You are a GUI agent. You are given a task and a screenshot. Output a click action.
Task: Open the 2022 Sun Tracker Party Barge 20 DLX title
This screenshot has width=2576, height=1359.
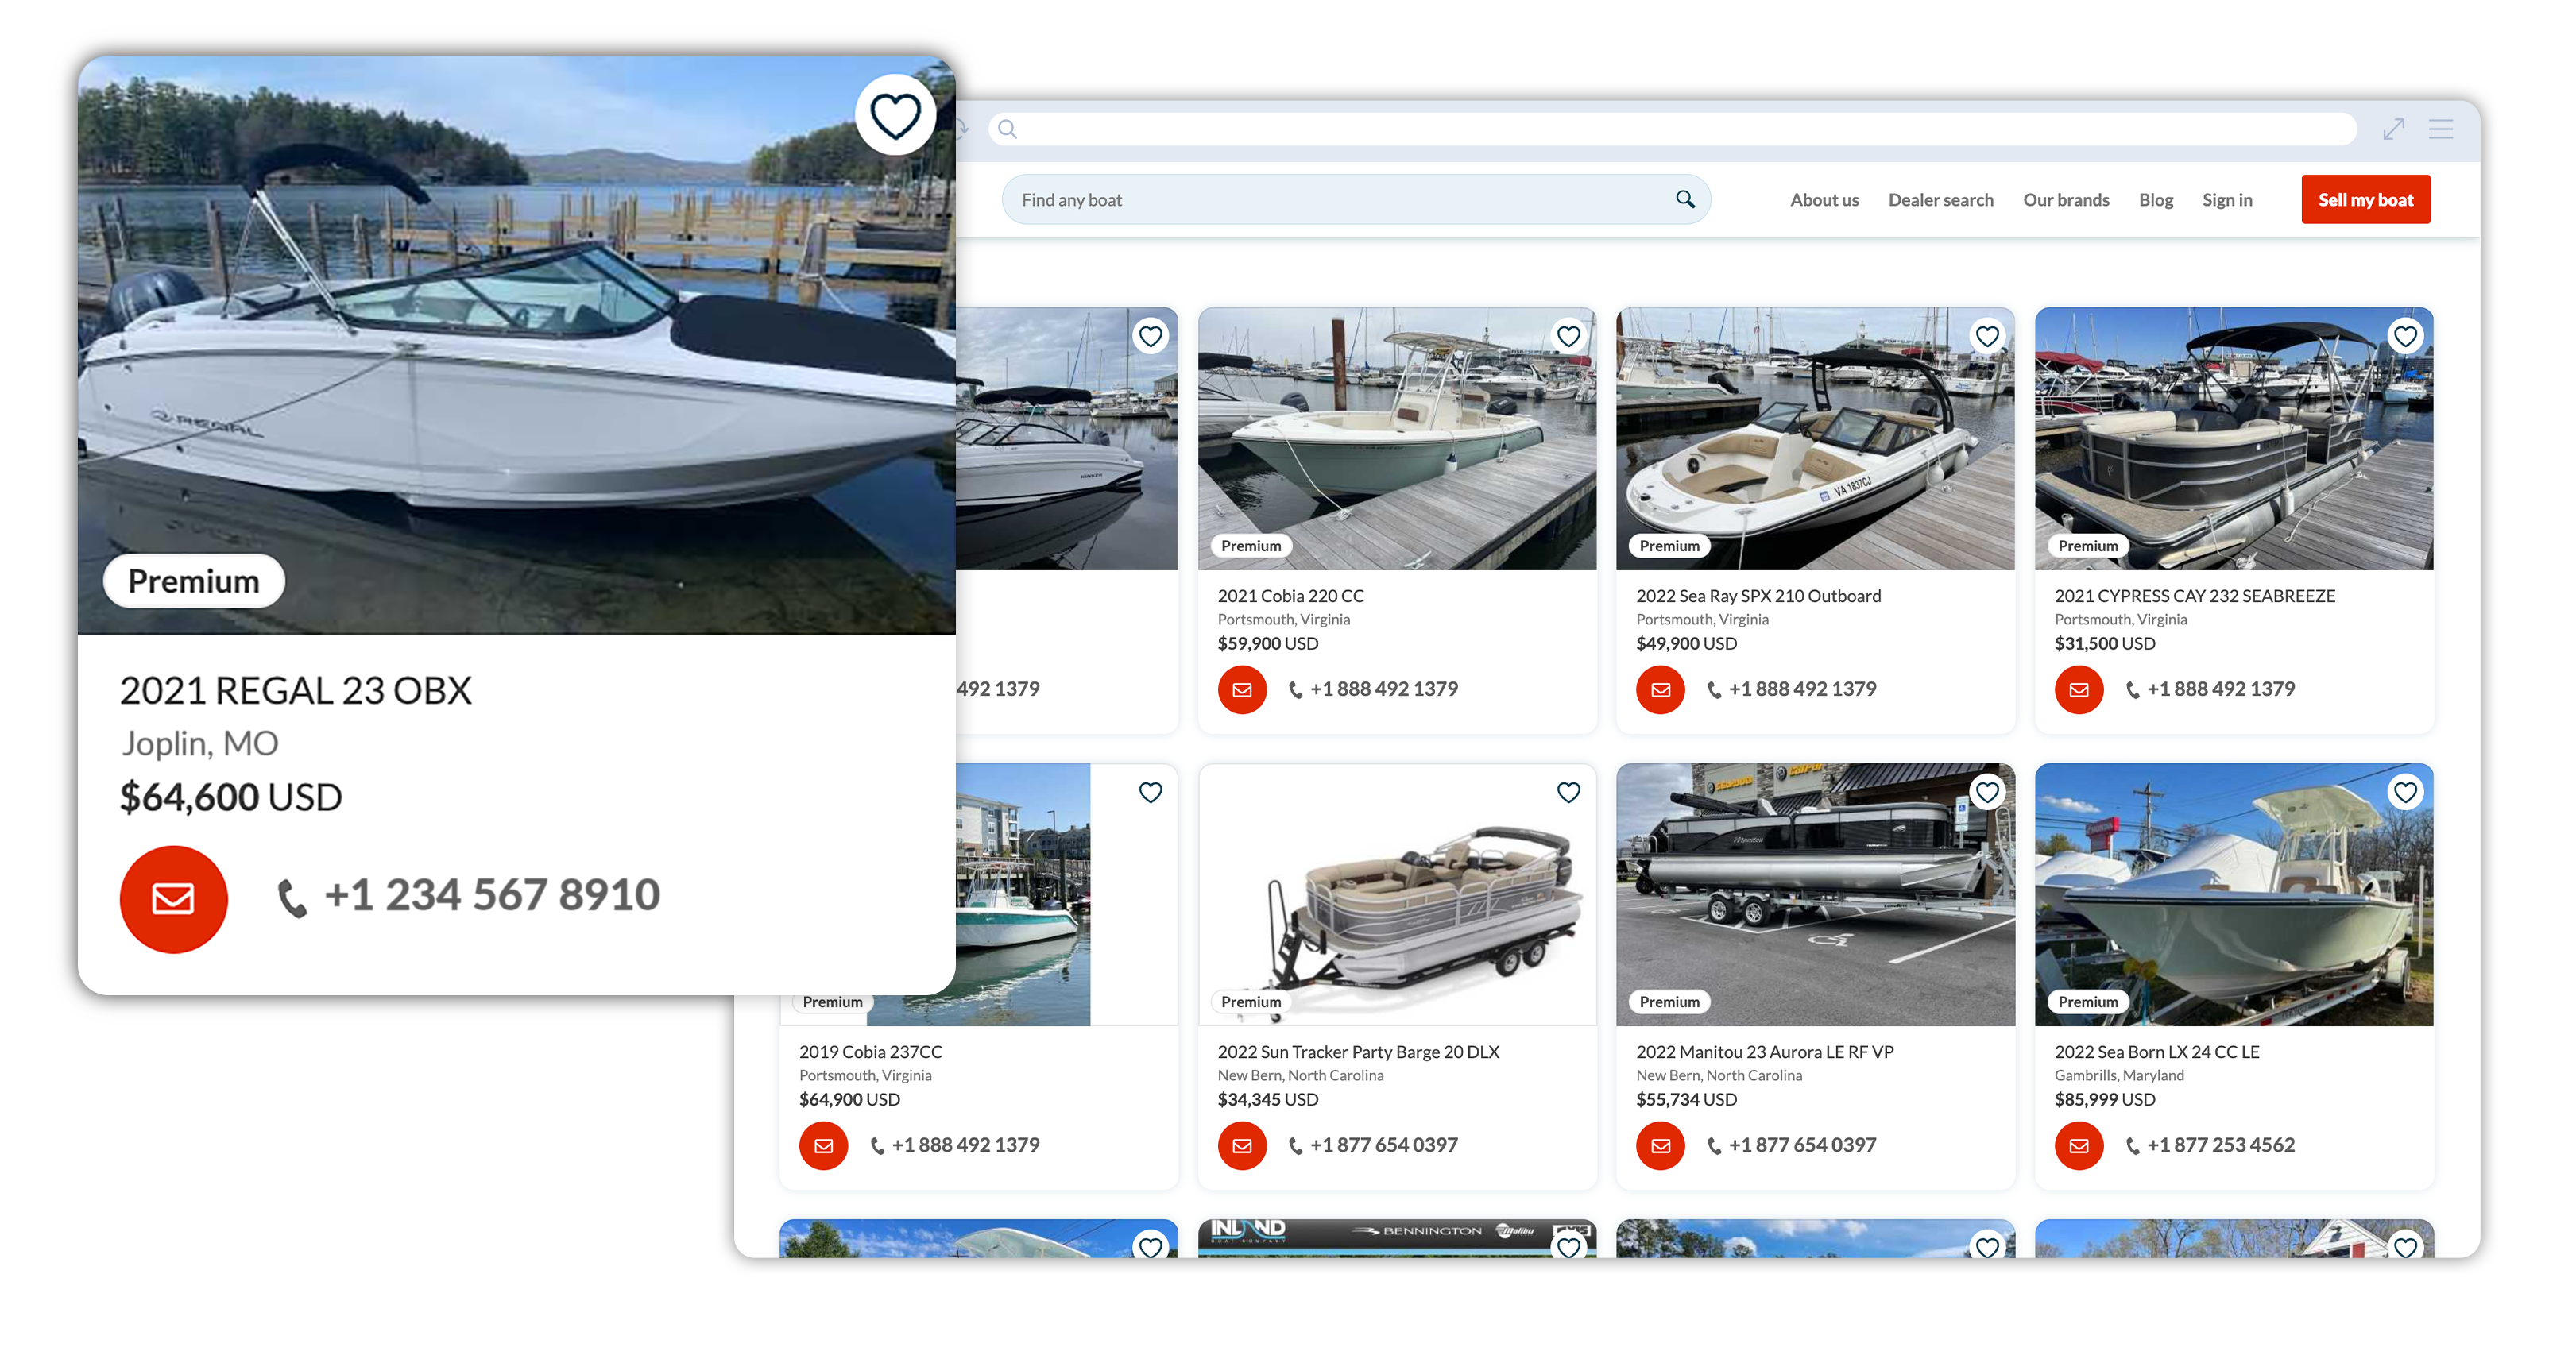click(1358, 1052)
